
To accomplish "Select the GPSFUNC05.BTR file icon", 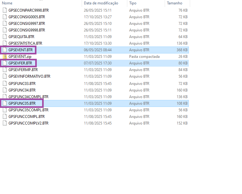I will tap(5, 103).
